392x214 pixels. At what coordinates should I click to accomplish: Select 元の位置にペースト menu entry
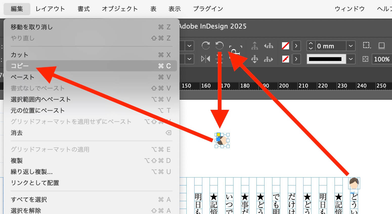pyautogui.click(x=38, y=111)
